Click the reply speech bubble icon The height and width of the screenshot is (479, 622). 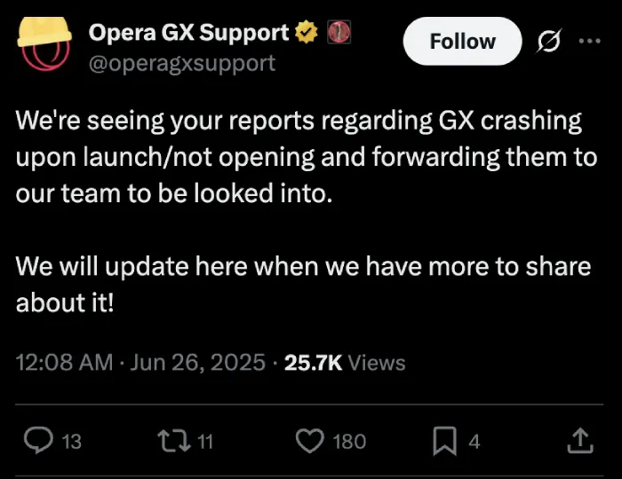coord(38,441)
